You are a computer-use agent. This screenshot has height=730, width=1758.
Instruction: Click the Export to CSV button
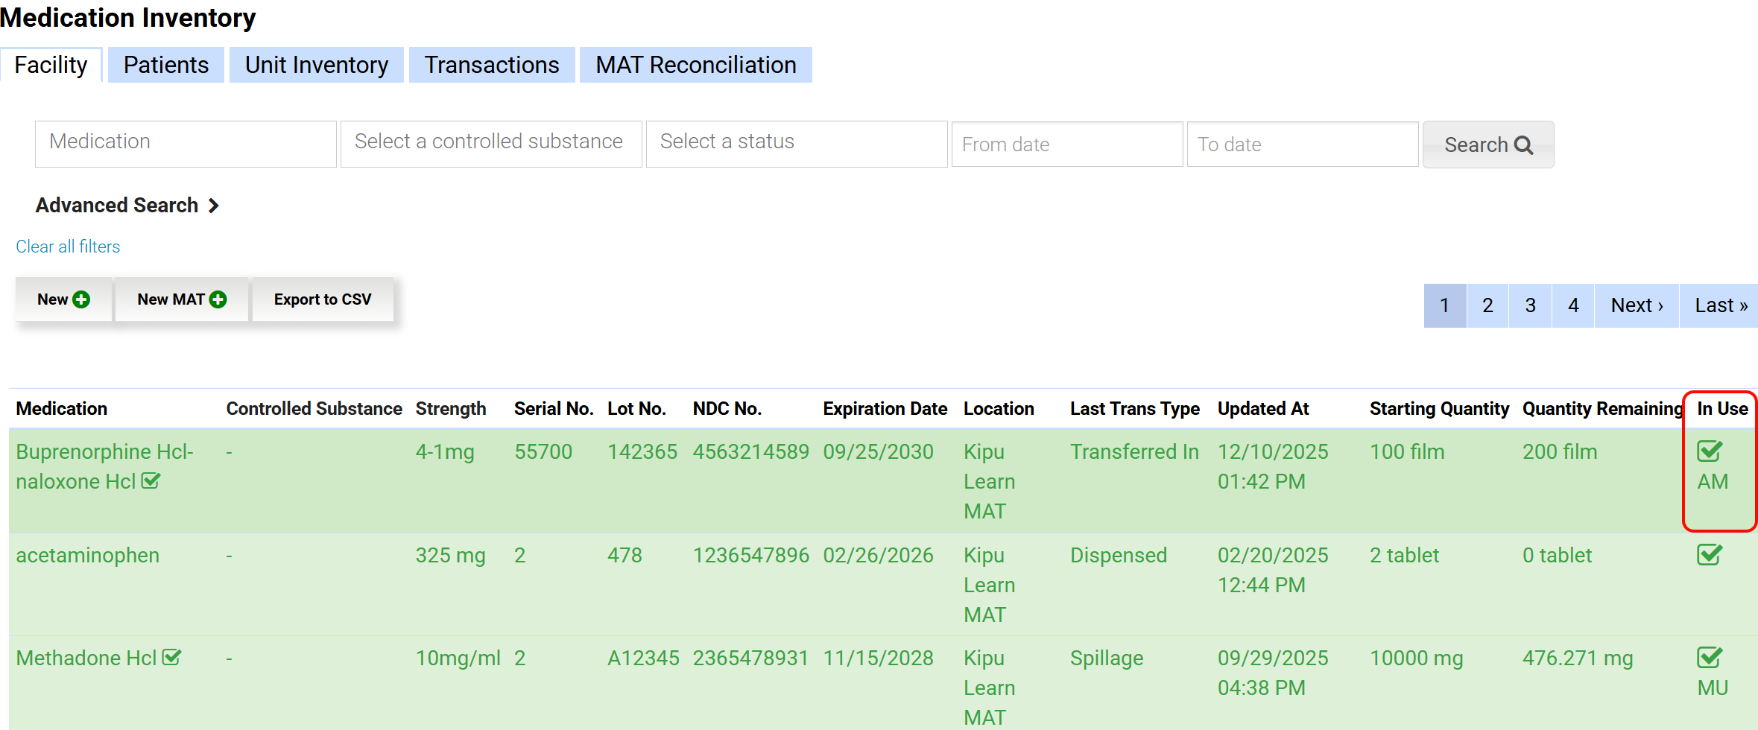point(322,299)
